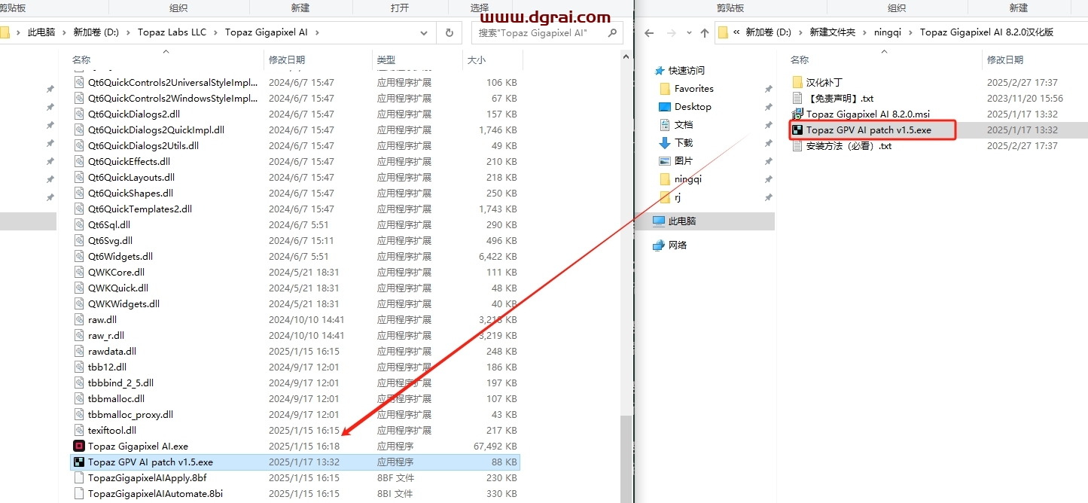Select 图片 in right navigation pane
The height and width of the screenshot is (503, 1088).
[x=684, y=161]
